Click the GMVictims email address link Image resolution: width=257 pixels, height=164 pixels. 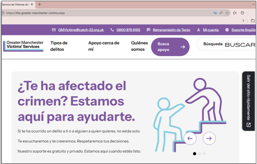81,30
